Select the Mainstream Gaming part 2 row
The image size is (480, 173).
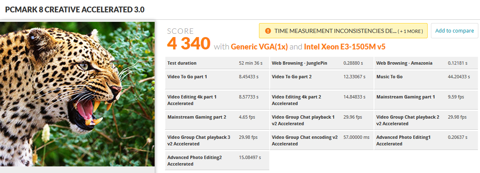tap(217, 120)
